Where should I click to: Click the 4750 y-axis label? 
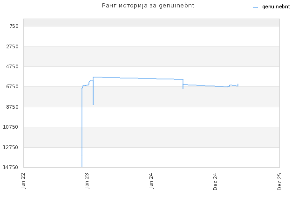point(13,67)
